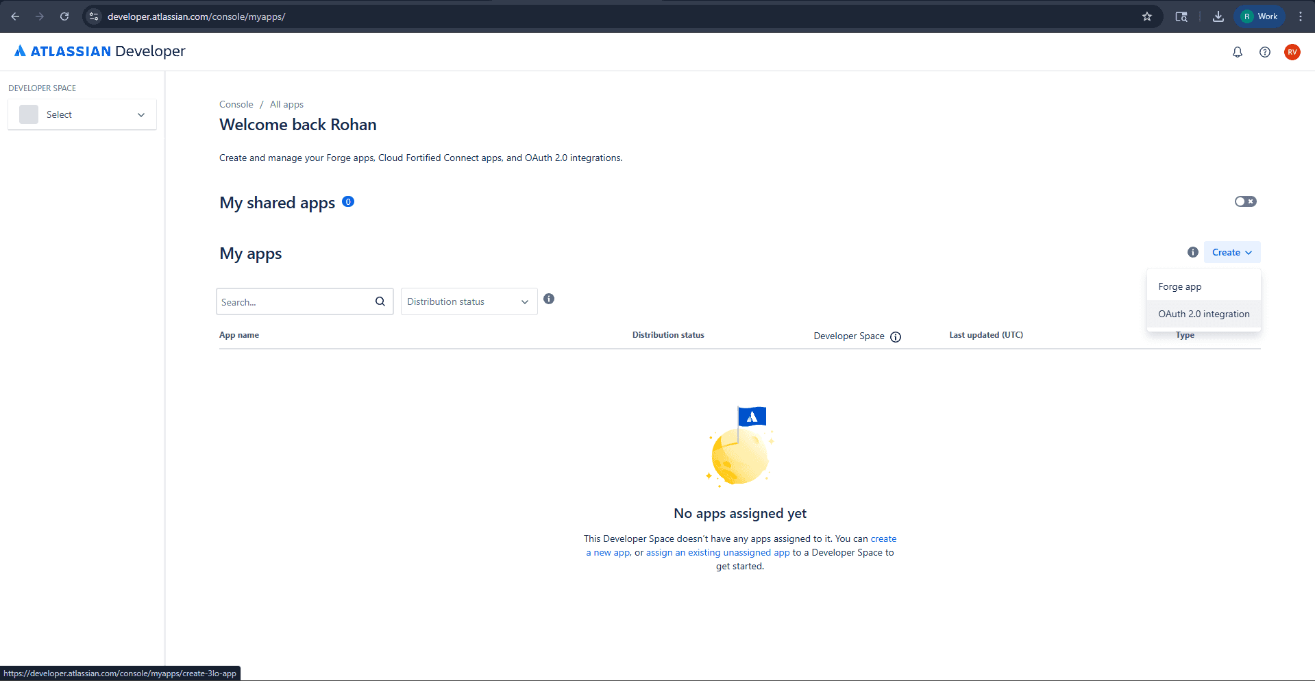Open the RV profile avatar menu
This screenshot has width=1315, height=681.
click(1292, 51)
